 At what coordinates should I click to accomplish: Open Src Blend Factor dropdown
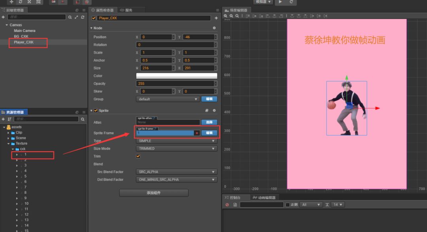tap(176, 172)
